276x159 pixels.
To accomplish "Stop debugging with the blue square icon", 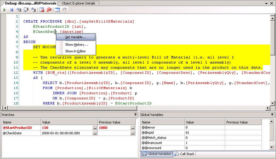I will [12, 10].
